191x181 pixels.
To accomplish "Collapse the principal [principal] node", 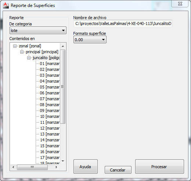I will coord(22,52).
